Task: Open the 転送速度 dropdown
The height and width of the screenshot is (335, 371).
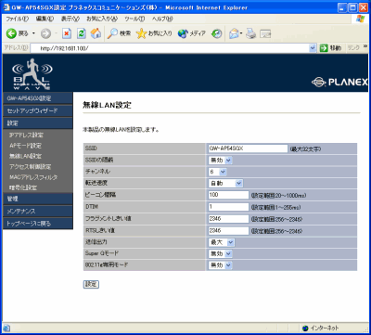Action: (x=225, y=184)
